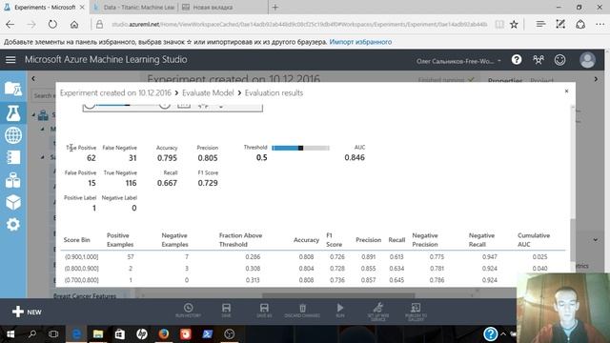
Task: Open the user account avatar
Action: (587, 60)
